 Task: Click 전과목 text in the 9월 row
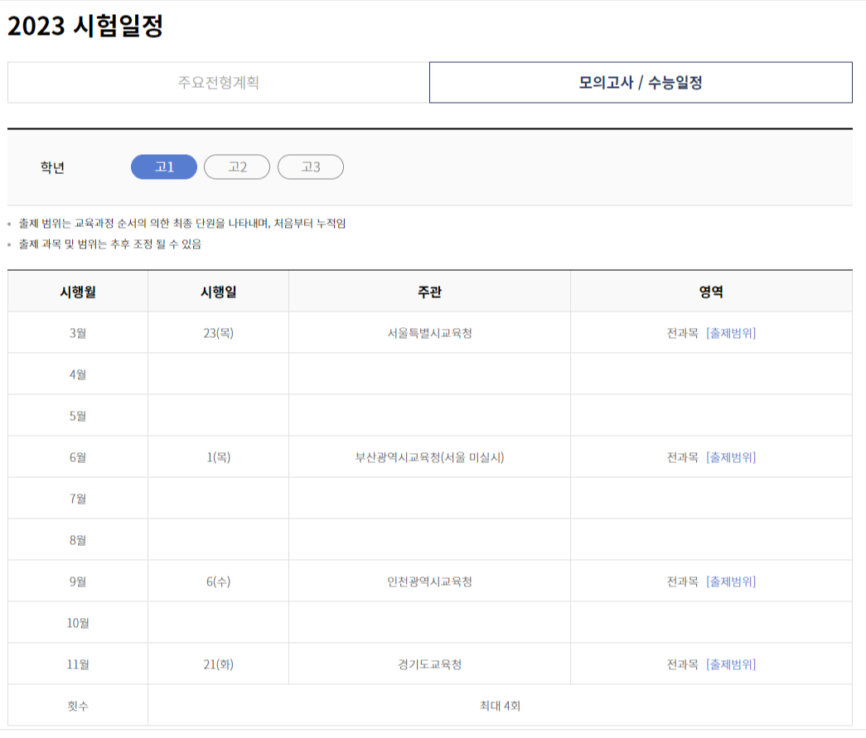pos(683,581)
